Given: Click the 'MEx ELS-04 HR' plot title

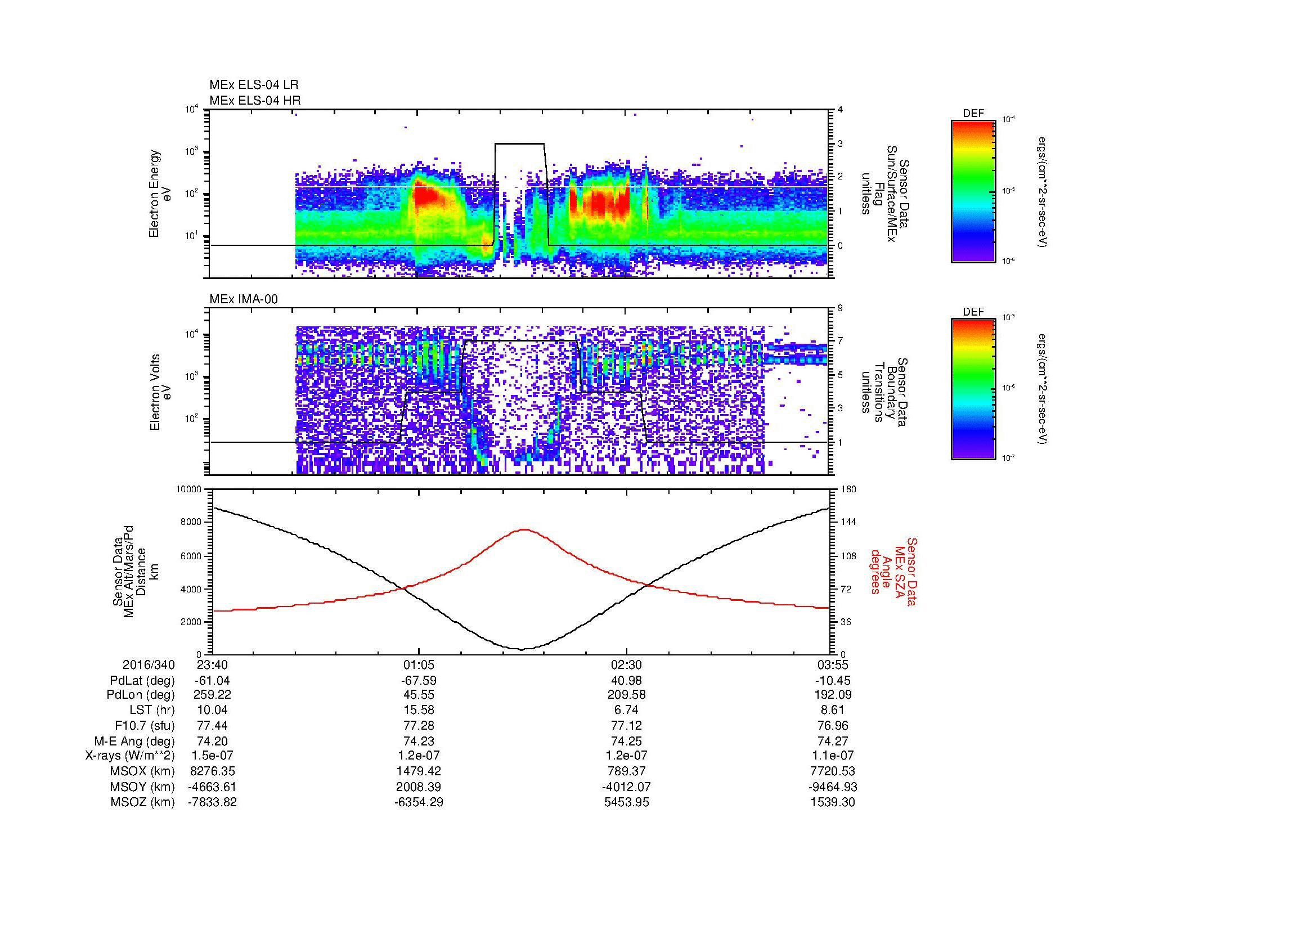Looking at the screenshot, I should (255, 100).
